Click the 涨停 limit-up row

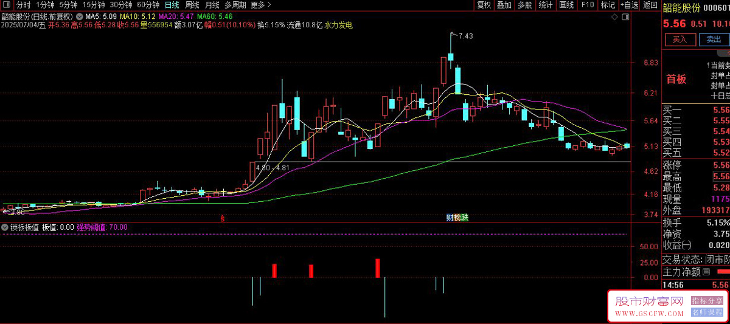(x=696, y=165)
